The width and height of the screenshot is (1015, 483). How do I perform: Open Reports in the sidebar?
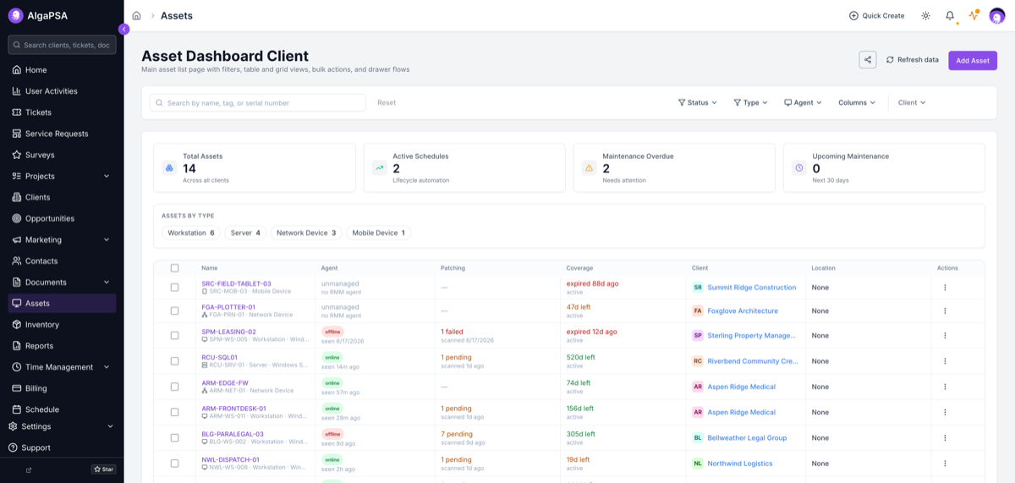click(x=62, y=346)
